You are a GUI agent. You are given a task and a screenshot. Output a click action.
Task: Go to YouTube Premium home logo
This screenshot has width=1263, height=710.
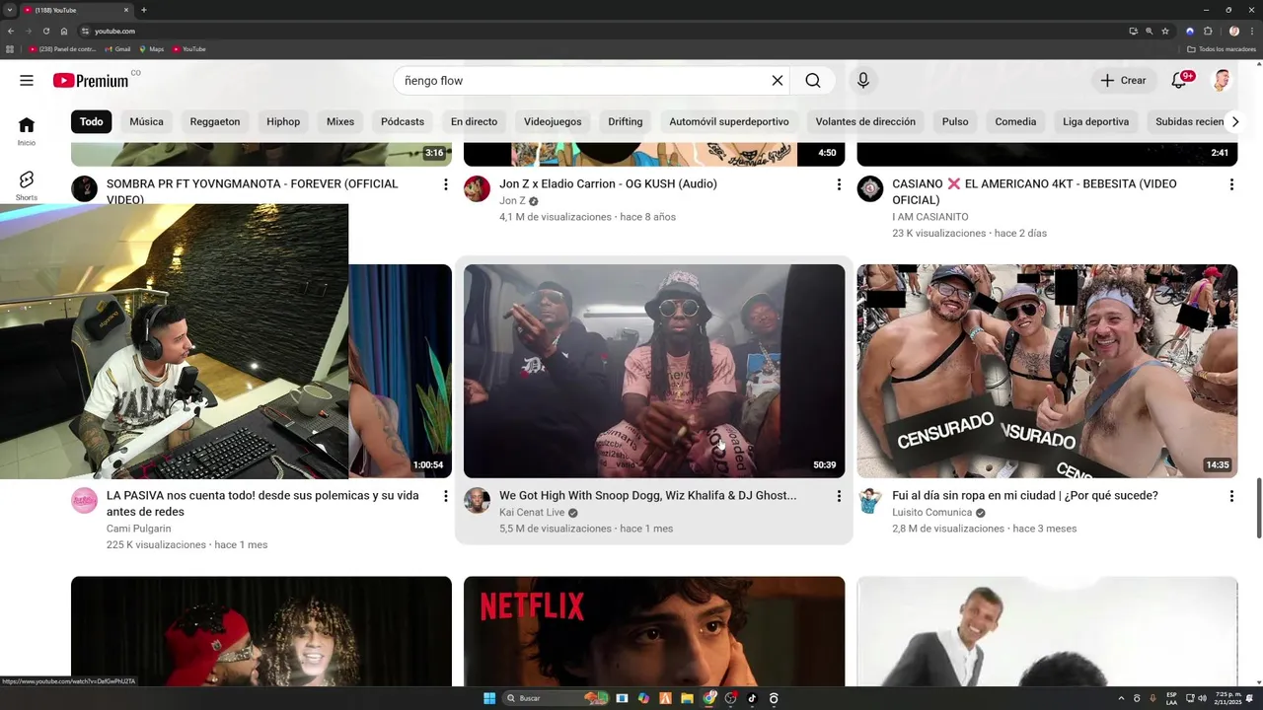point(91,81)
